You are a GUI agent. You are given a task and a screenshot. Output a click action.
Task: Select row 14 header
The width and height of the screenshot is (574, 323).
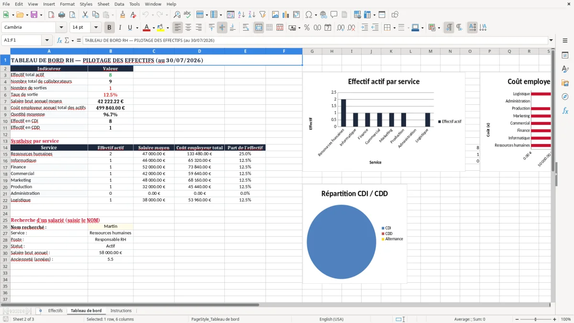pyautogui.click(x=5, y=147)
